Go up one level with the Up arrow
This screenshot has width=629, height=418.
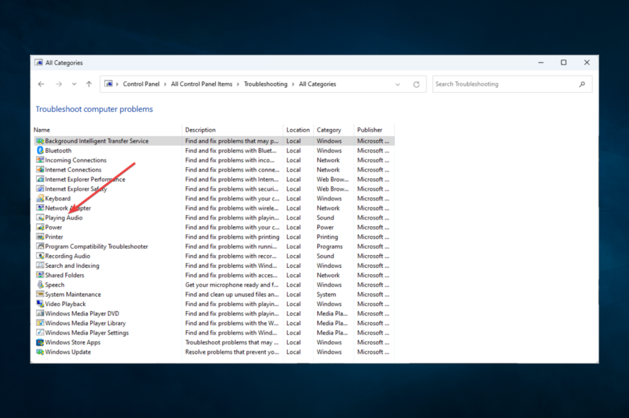click(89, 84)
